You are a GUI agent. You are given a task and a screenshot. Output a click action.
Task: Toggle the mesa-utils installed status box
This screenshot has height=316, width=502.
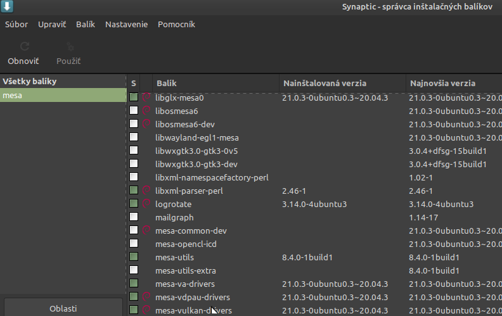(x=134, y=257)
